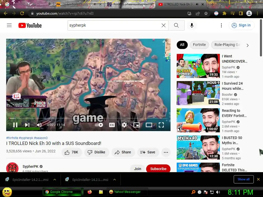Open Chrome three-dot menu

tap(257, 13)
